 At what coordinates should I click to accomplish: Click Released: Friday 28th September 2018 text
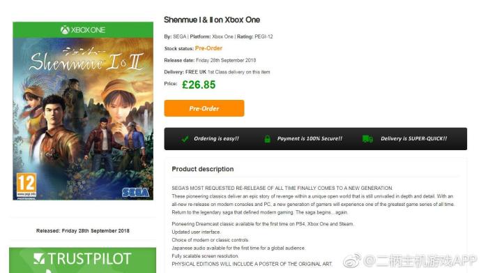pyautogui.click(x=83, y=230)
